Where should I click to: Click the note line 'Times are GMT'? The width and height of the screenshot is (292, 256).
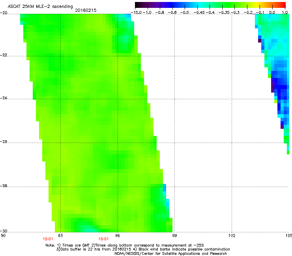tap(76, 245)
